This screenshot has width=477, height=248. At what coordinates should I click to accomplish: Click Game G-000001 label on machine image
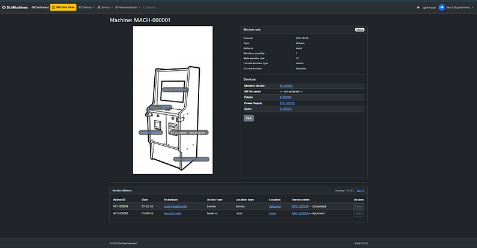coord(161,107)
